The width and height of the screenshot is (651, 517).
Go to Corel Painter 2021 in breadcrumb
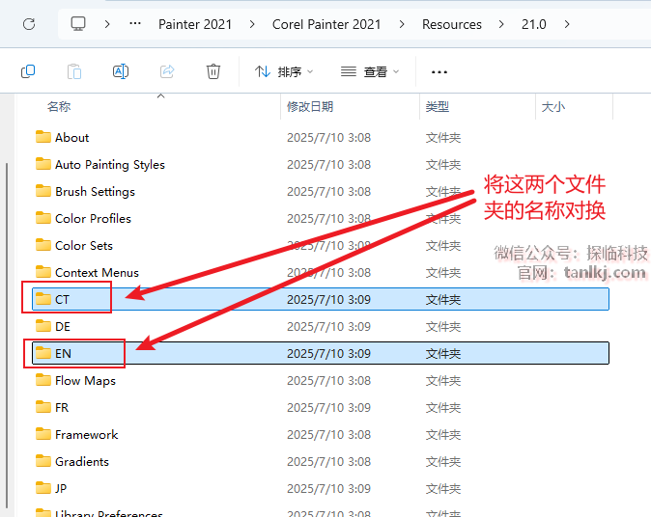click(326, 24)
